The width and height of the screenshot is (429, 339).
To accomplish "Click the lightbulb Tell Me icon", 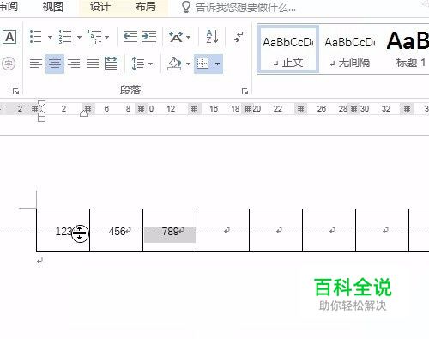I will (186, 7).
